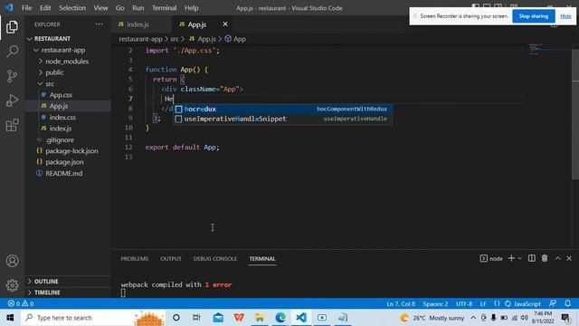This screenshot has height=326, width=579.
Task: Expand the node_modules folder
Action: click(68, 62)
